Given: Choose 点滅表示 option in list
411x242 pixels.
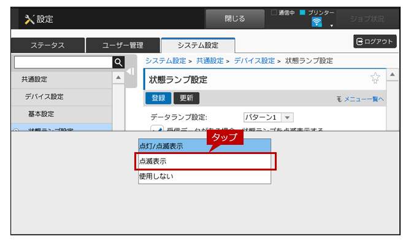Looking at the screenshot, I should click(x=204, y=161).
